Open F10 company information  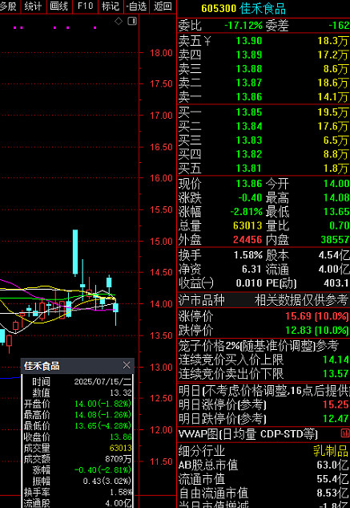pyautogui.click(x=85, y=6)
